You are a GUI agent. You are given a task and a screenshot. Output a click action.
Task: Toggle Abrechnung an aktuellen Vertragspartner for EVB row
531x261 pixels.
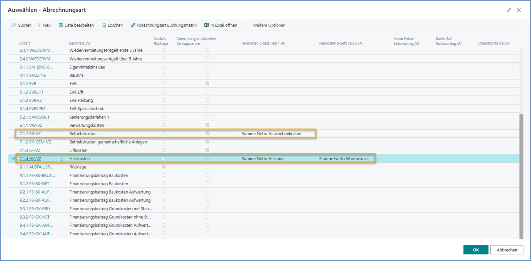[x=207, y=83]
